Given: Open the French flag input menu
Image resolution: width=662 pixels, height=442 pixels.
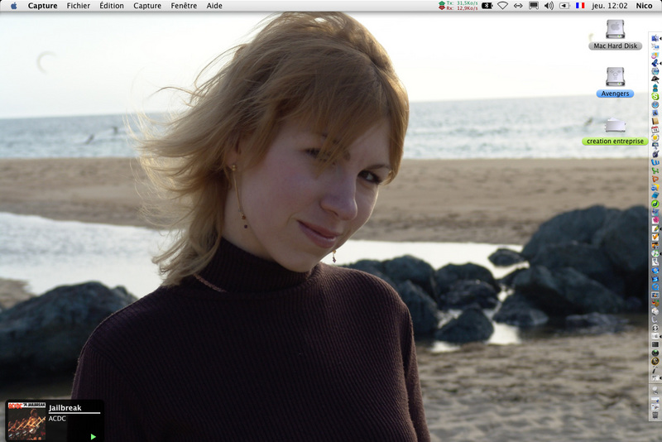Looking at the screenshot, I should [x=580, y=6].
